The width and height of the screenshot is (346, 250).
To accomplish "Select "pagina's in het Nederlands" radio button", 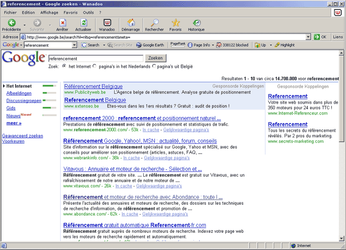I will pyautogui.click(x=94, y=66).
